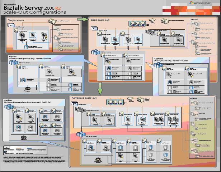Click the BT group icon in Advanced scale-out
The height and width of the screenshot is (172, 221).
pos(74,104)
